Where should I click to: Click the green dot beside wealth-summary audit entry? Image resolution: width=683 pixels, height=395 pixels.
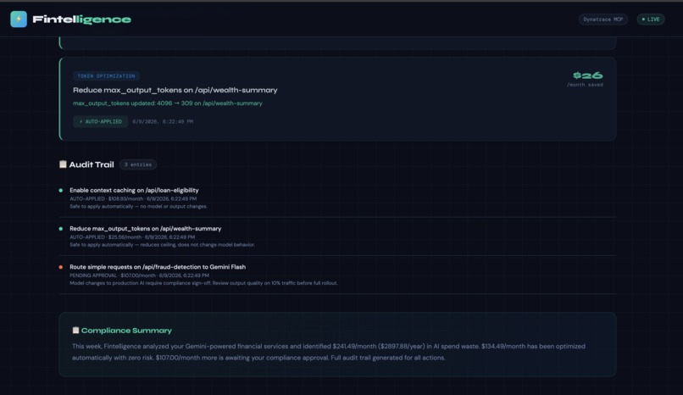pyautogui.click(x=60, y=229)
